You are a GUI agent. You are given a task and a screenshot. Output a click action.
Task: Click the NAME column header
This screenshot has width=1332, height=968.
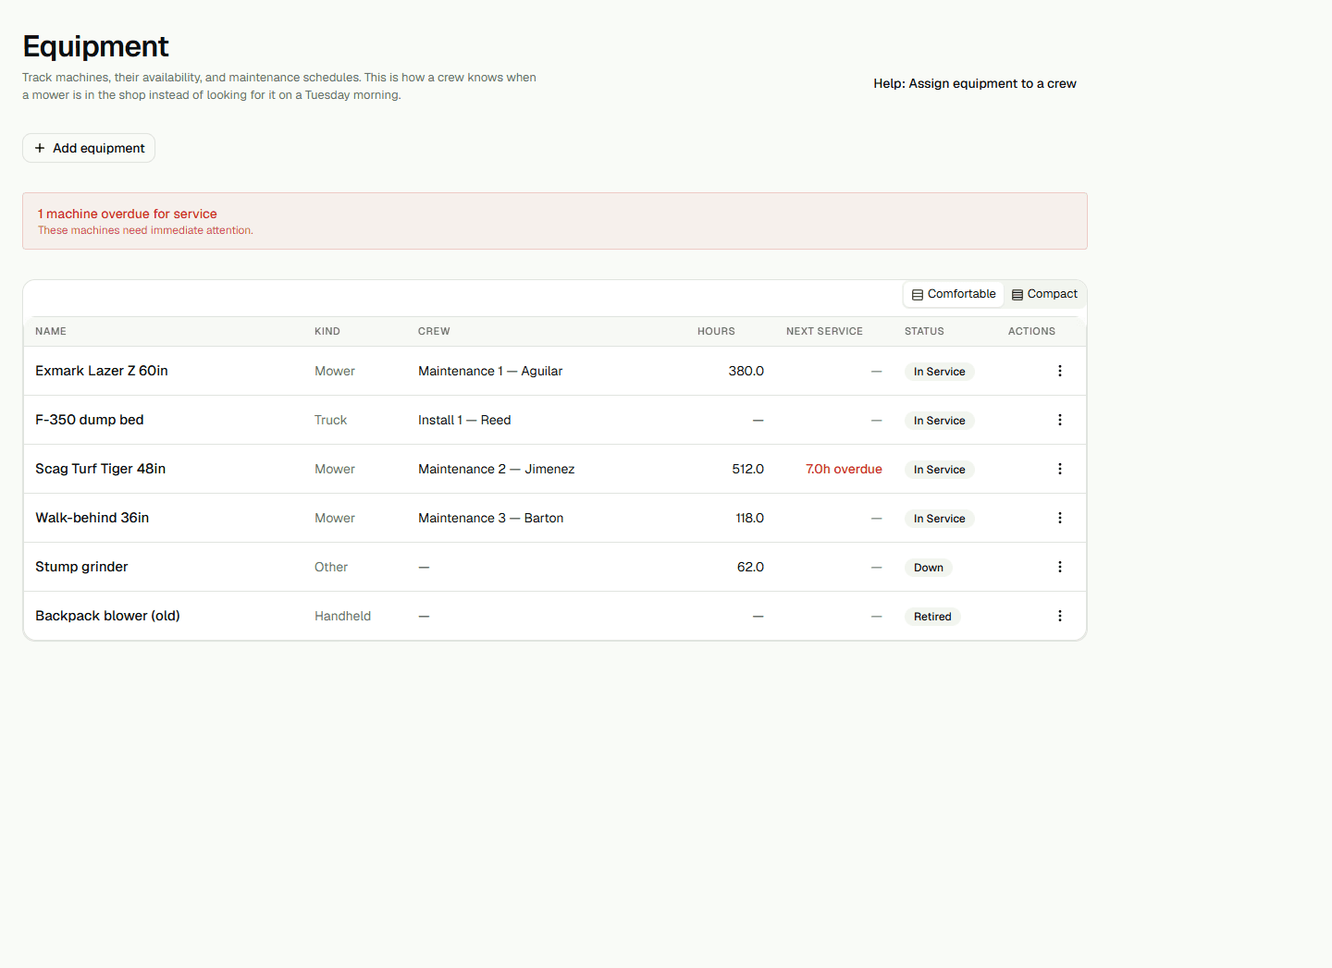[51, 331]
